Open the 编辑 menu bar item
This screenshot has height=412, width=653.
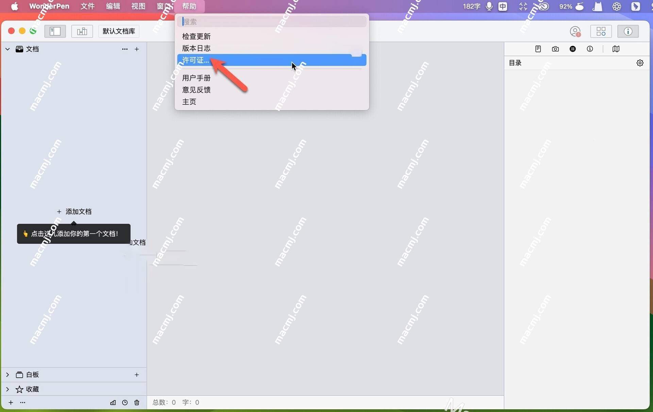click(x=113, y=6)
